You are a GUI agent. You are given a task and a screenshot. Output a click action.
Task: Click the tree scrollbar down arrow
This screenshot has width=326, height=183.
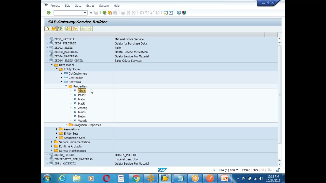[x=279, y=164]
